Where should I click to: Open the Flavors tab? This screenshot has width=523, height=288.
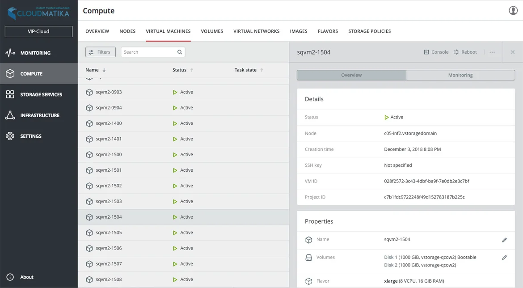(x=328, y=31)
